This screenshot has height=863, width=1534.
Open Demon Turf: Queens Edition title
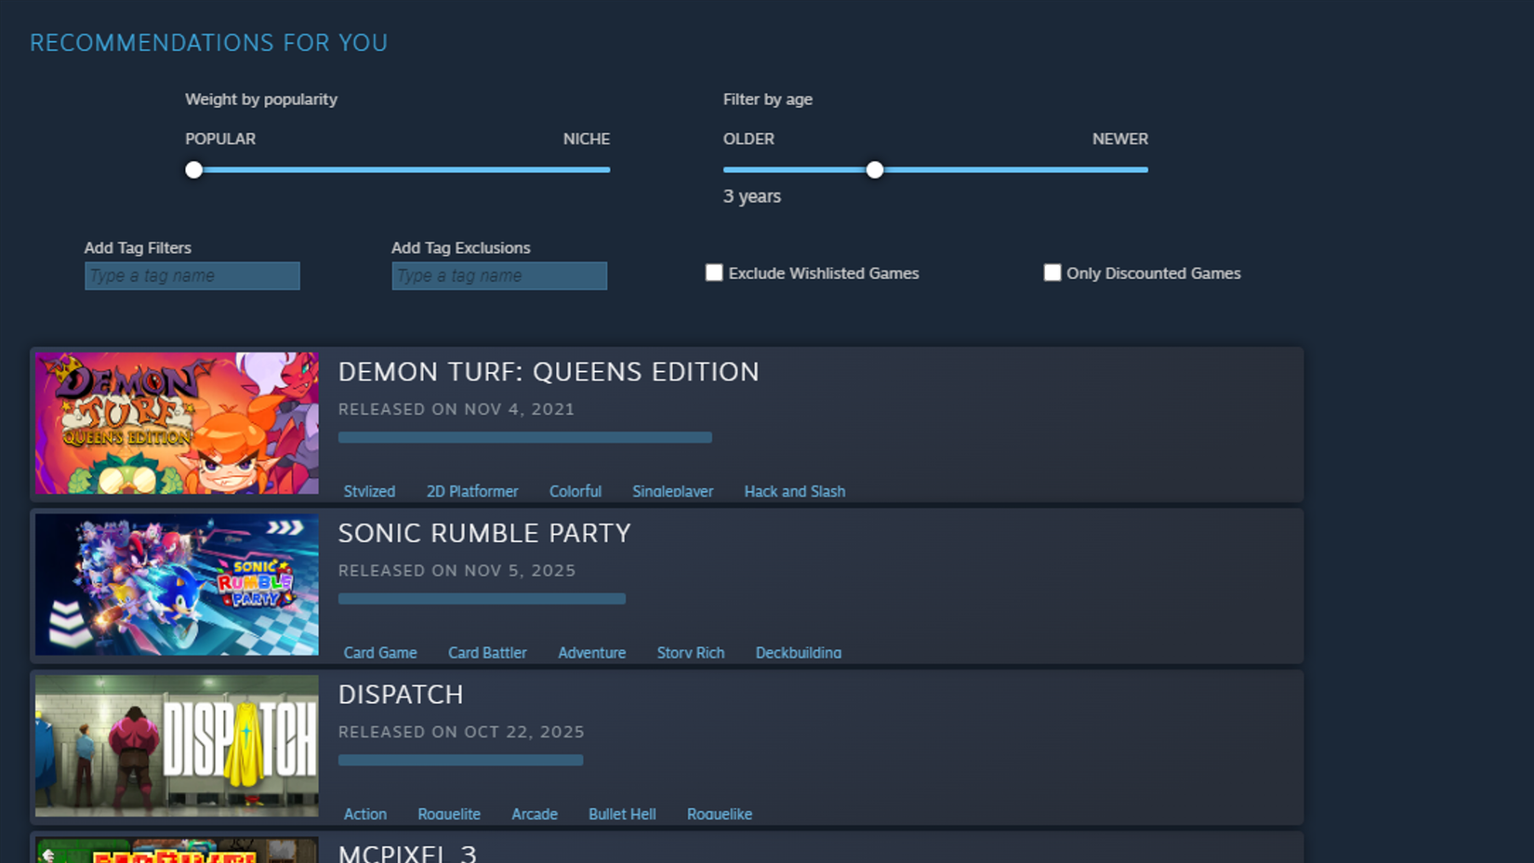click(549, 372)
